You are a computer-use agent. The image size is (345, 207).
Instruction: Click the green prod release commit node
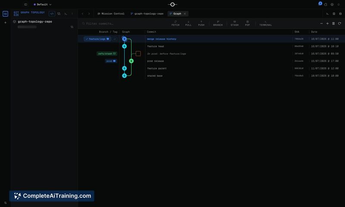[x=132, y=61]
